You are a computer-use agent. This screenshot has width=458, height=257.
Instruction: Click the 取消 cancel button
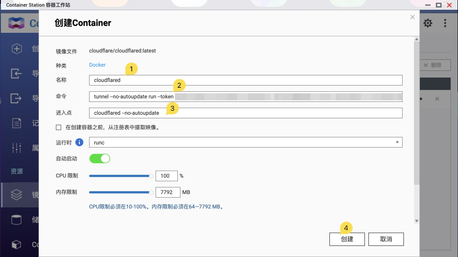point(386,239)
